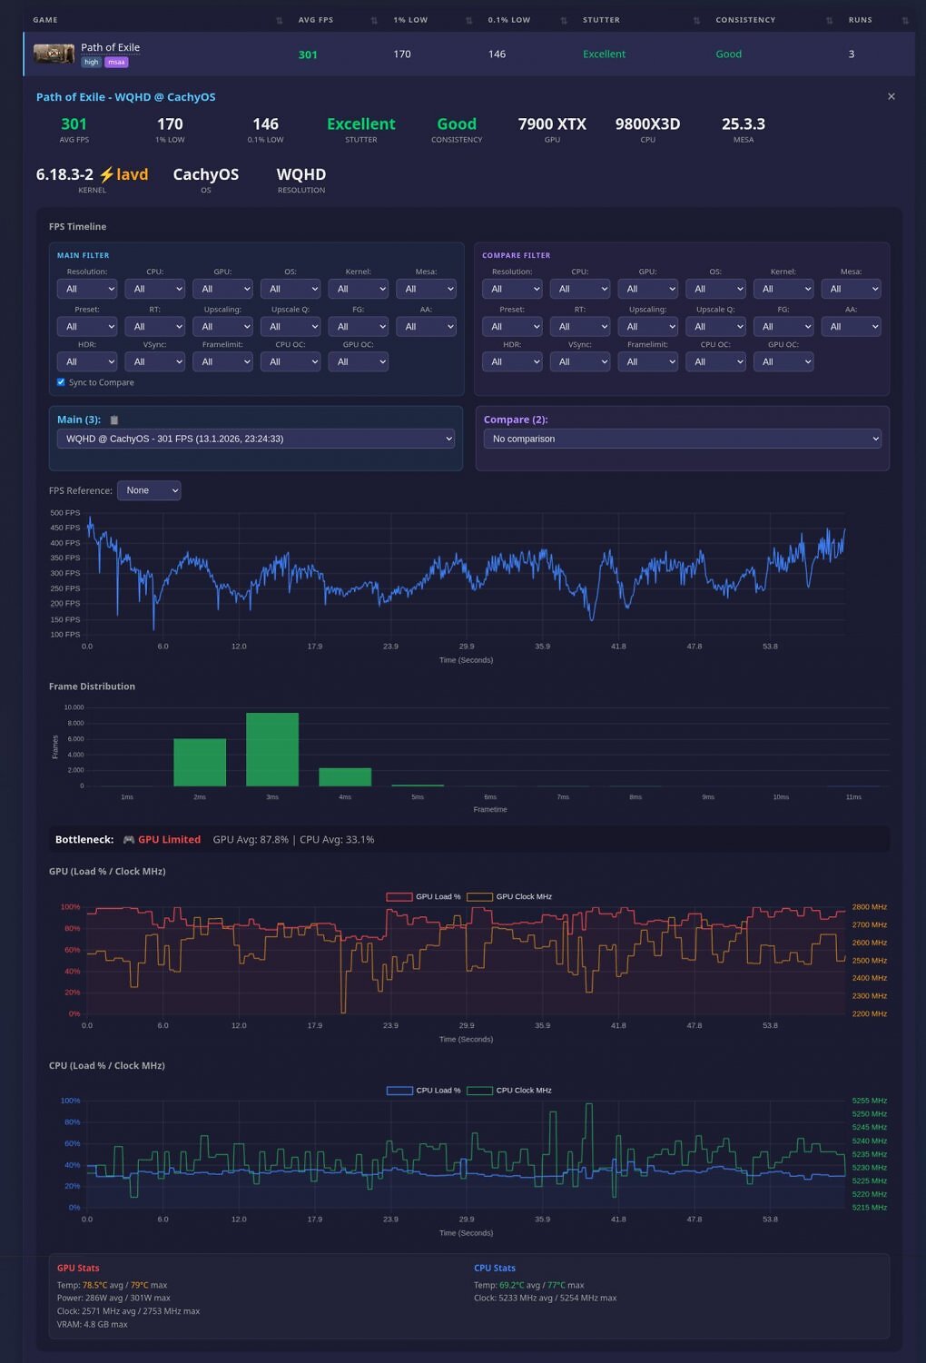
Task: Open the Main Filter Upscaling dropdown
Action: 222,326
